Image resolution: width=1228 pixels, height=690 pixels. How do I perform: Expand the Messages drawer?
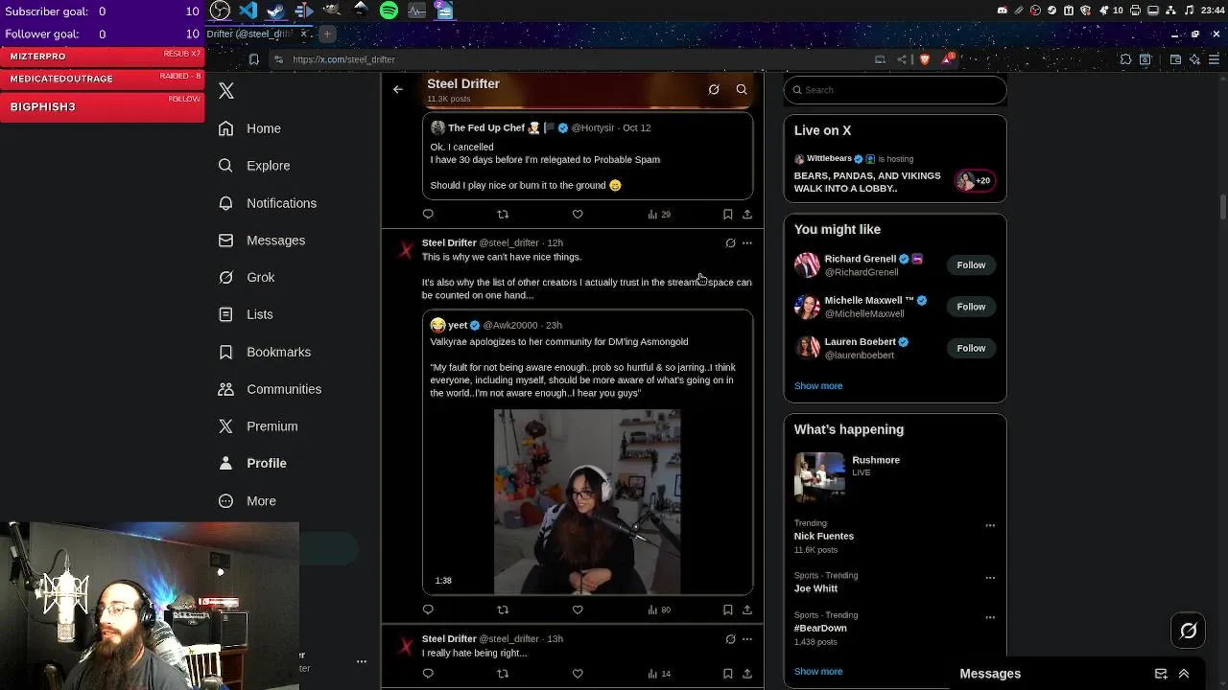(1184, 674)
